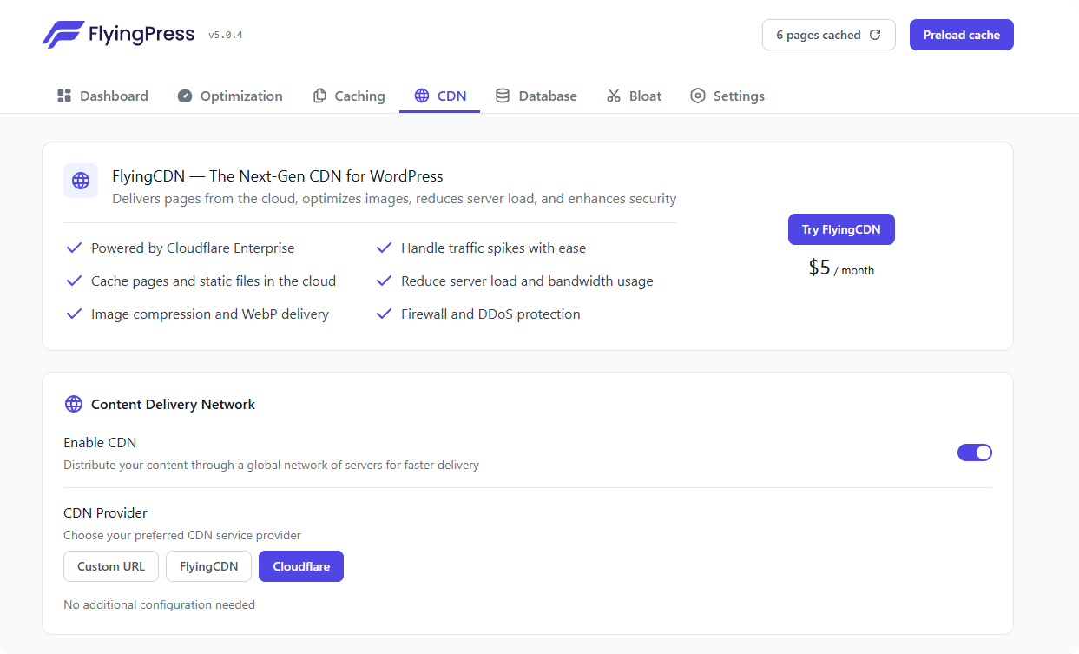Click the Settings hexagon icon
Viewport: 1079px width, 654px height.
pyautogui.click(x=698, y=96)
